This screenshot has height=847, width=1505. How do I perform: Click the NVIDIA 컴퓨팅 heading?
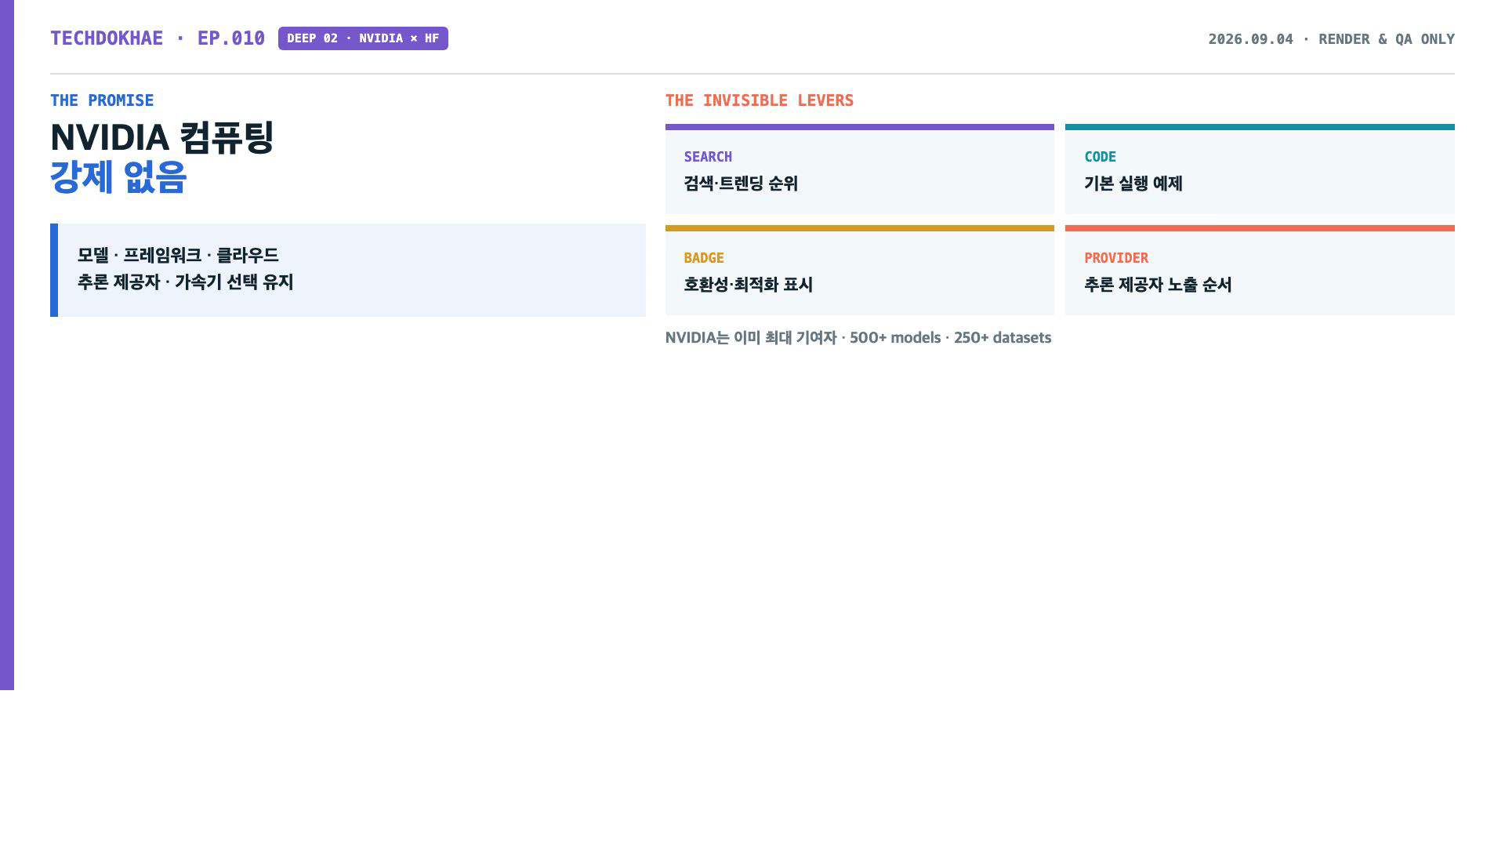(161, 137)
